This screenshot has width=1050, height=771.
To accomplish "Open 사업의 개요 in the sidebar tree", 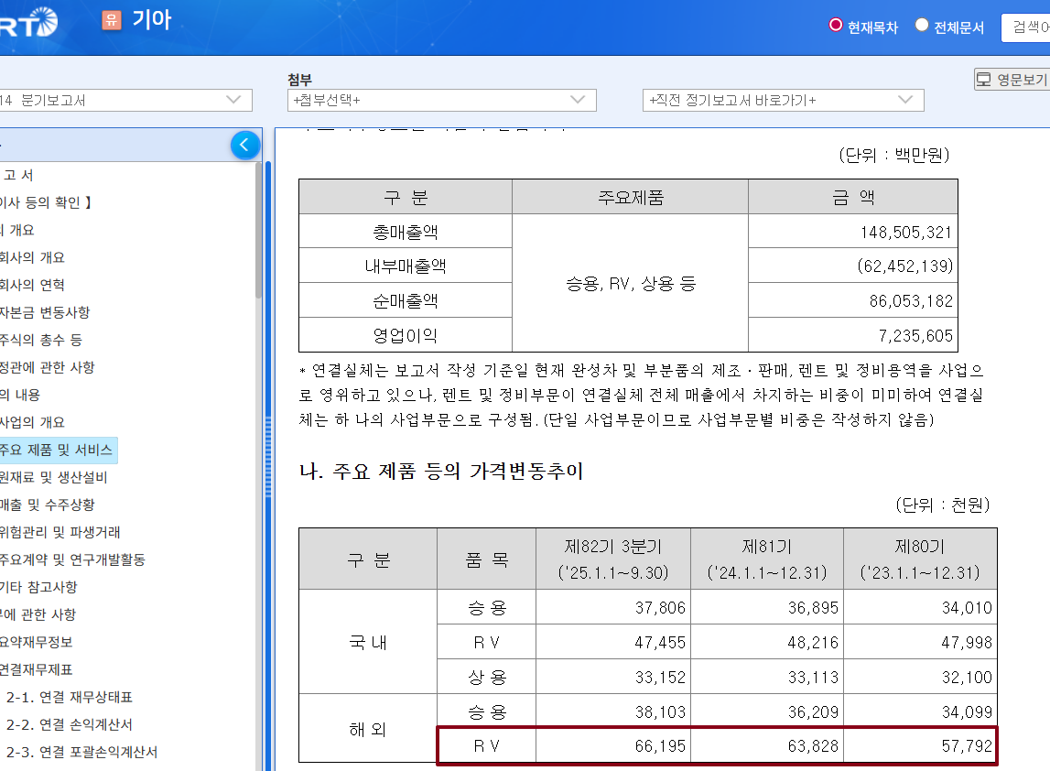I will (x=32, y=422).
